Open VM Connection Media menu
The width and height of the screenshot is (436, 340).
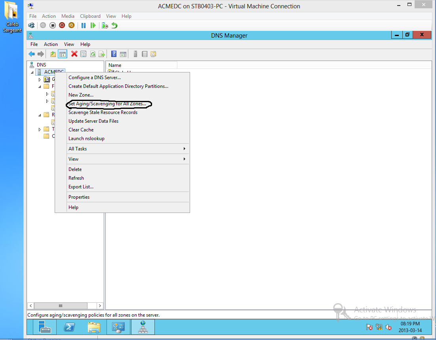tap(68, 16)
